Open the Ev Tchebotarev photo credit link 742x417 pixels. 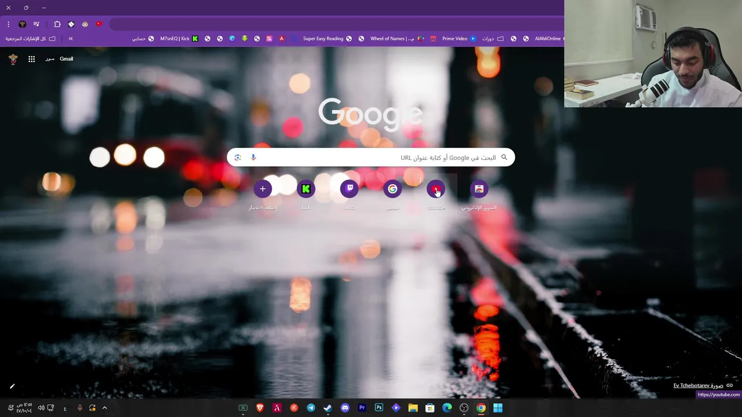tap(698, 386)
